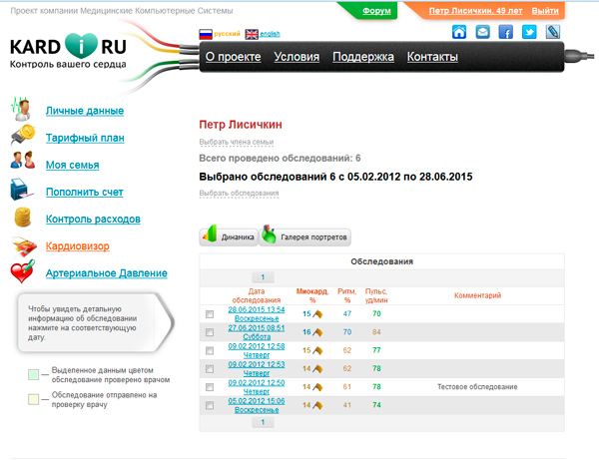Click the Facebook icon
This screenshot has height=460, width=599.
(506, 32)
